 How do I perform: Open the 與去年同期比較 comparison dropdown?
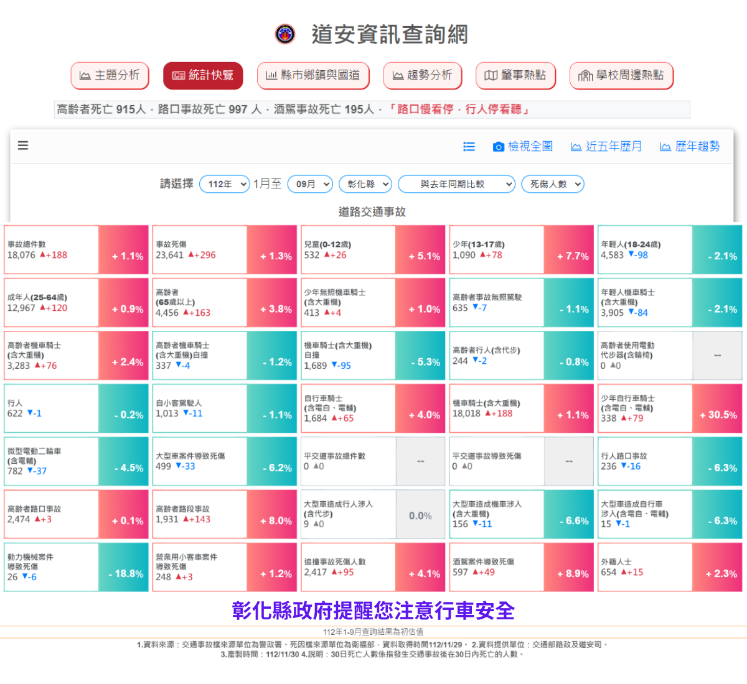pos(456,184)
